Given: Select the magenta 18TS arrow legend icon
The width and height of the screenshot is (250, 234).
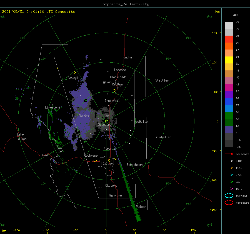Looking at the screenshot, I should click(229, 189).
